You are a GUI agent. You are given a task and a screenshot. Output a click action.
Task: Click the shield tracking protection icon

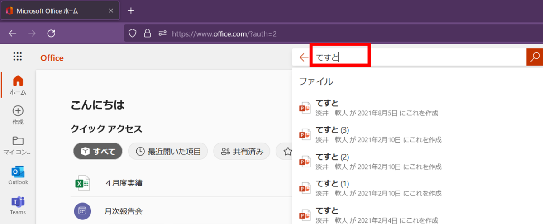[x=133, y=33]
